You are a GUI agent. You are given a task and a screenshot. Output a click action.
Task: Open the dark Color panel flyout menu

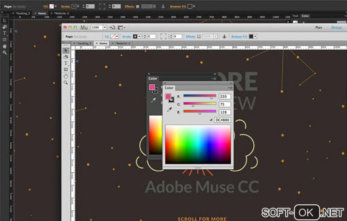tap(214, 79)
